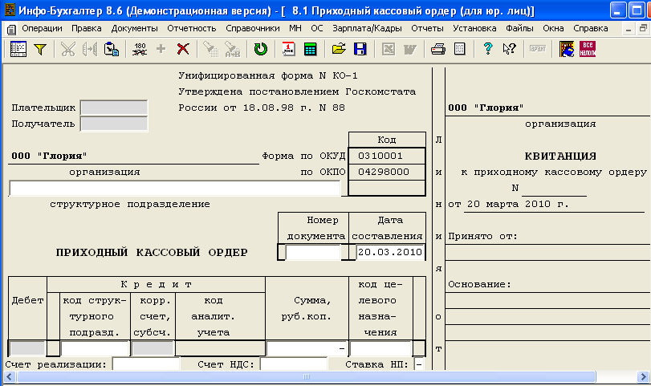651x386 pixels.
Task: Click the 180 strikethrough number icon
Action: tap(140, 49)
